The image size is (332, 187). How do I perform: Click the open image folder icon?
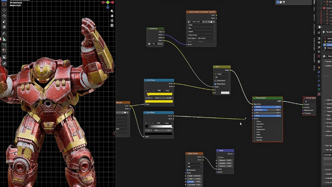point(211,22)
